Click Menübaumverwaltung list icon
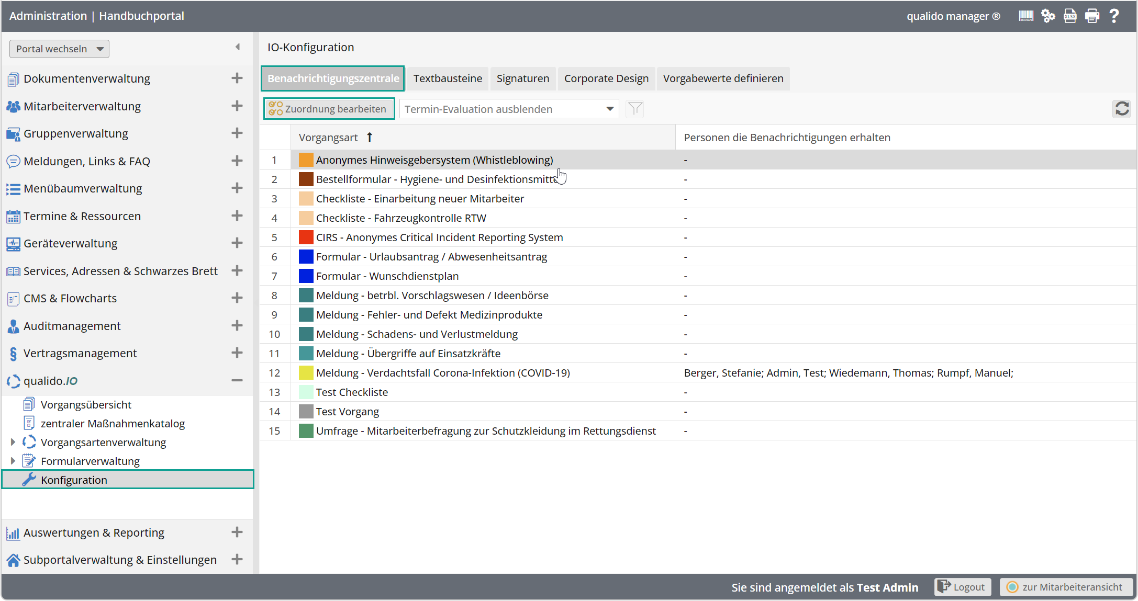 pyautogui.click(x=14, y=189)
